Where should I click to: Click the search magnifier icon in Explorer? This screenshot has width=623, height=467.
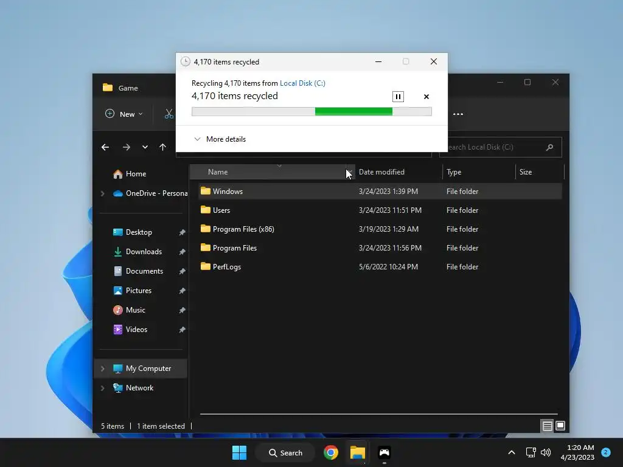tap(549, 147)
